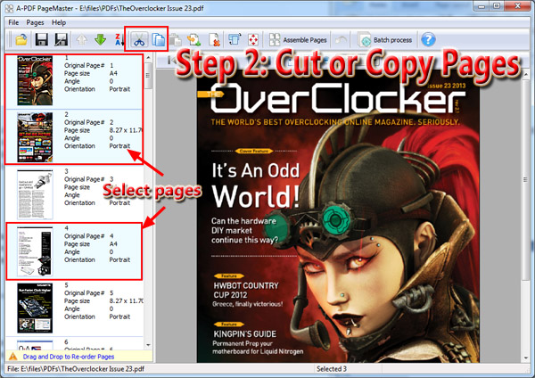The height and width of the screenshot is (378, 535).
Task: Open the Help menu
Action: 59,22
